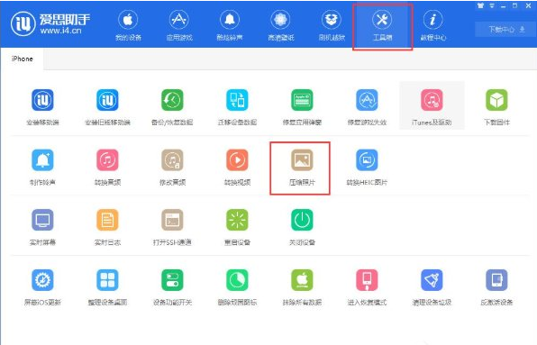The height and width of the screenshot is (345, 537).
Task: Open Deactivate Device (反激活设备) tool
Action: pos(496,287)
